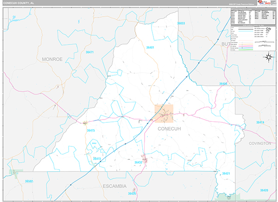Click the ZIP Code index table in legend
This screenshot has height=202, width=278.
point(253,17)
